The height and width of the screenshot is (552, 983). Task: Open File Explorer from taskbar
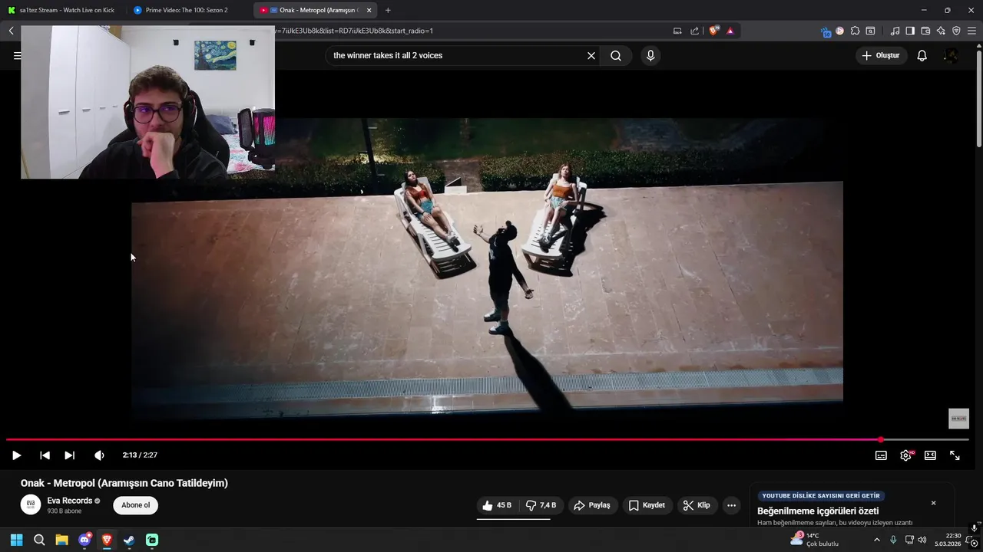pyautogui.click(x=61, y=540)
